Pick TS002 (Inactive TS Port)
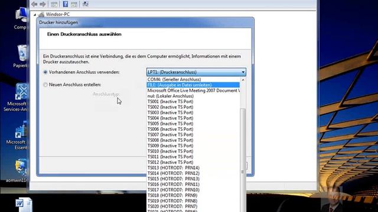 (x=193, y=107)
